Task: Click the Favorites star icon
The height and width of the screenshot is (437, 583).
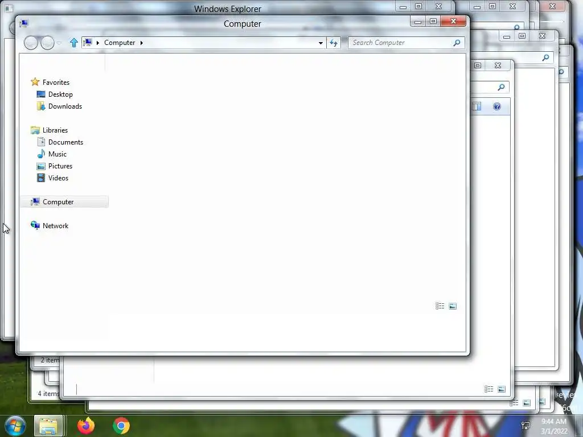Action: 35,82
